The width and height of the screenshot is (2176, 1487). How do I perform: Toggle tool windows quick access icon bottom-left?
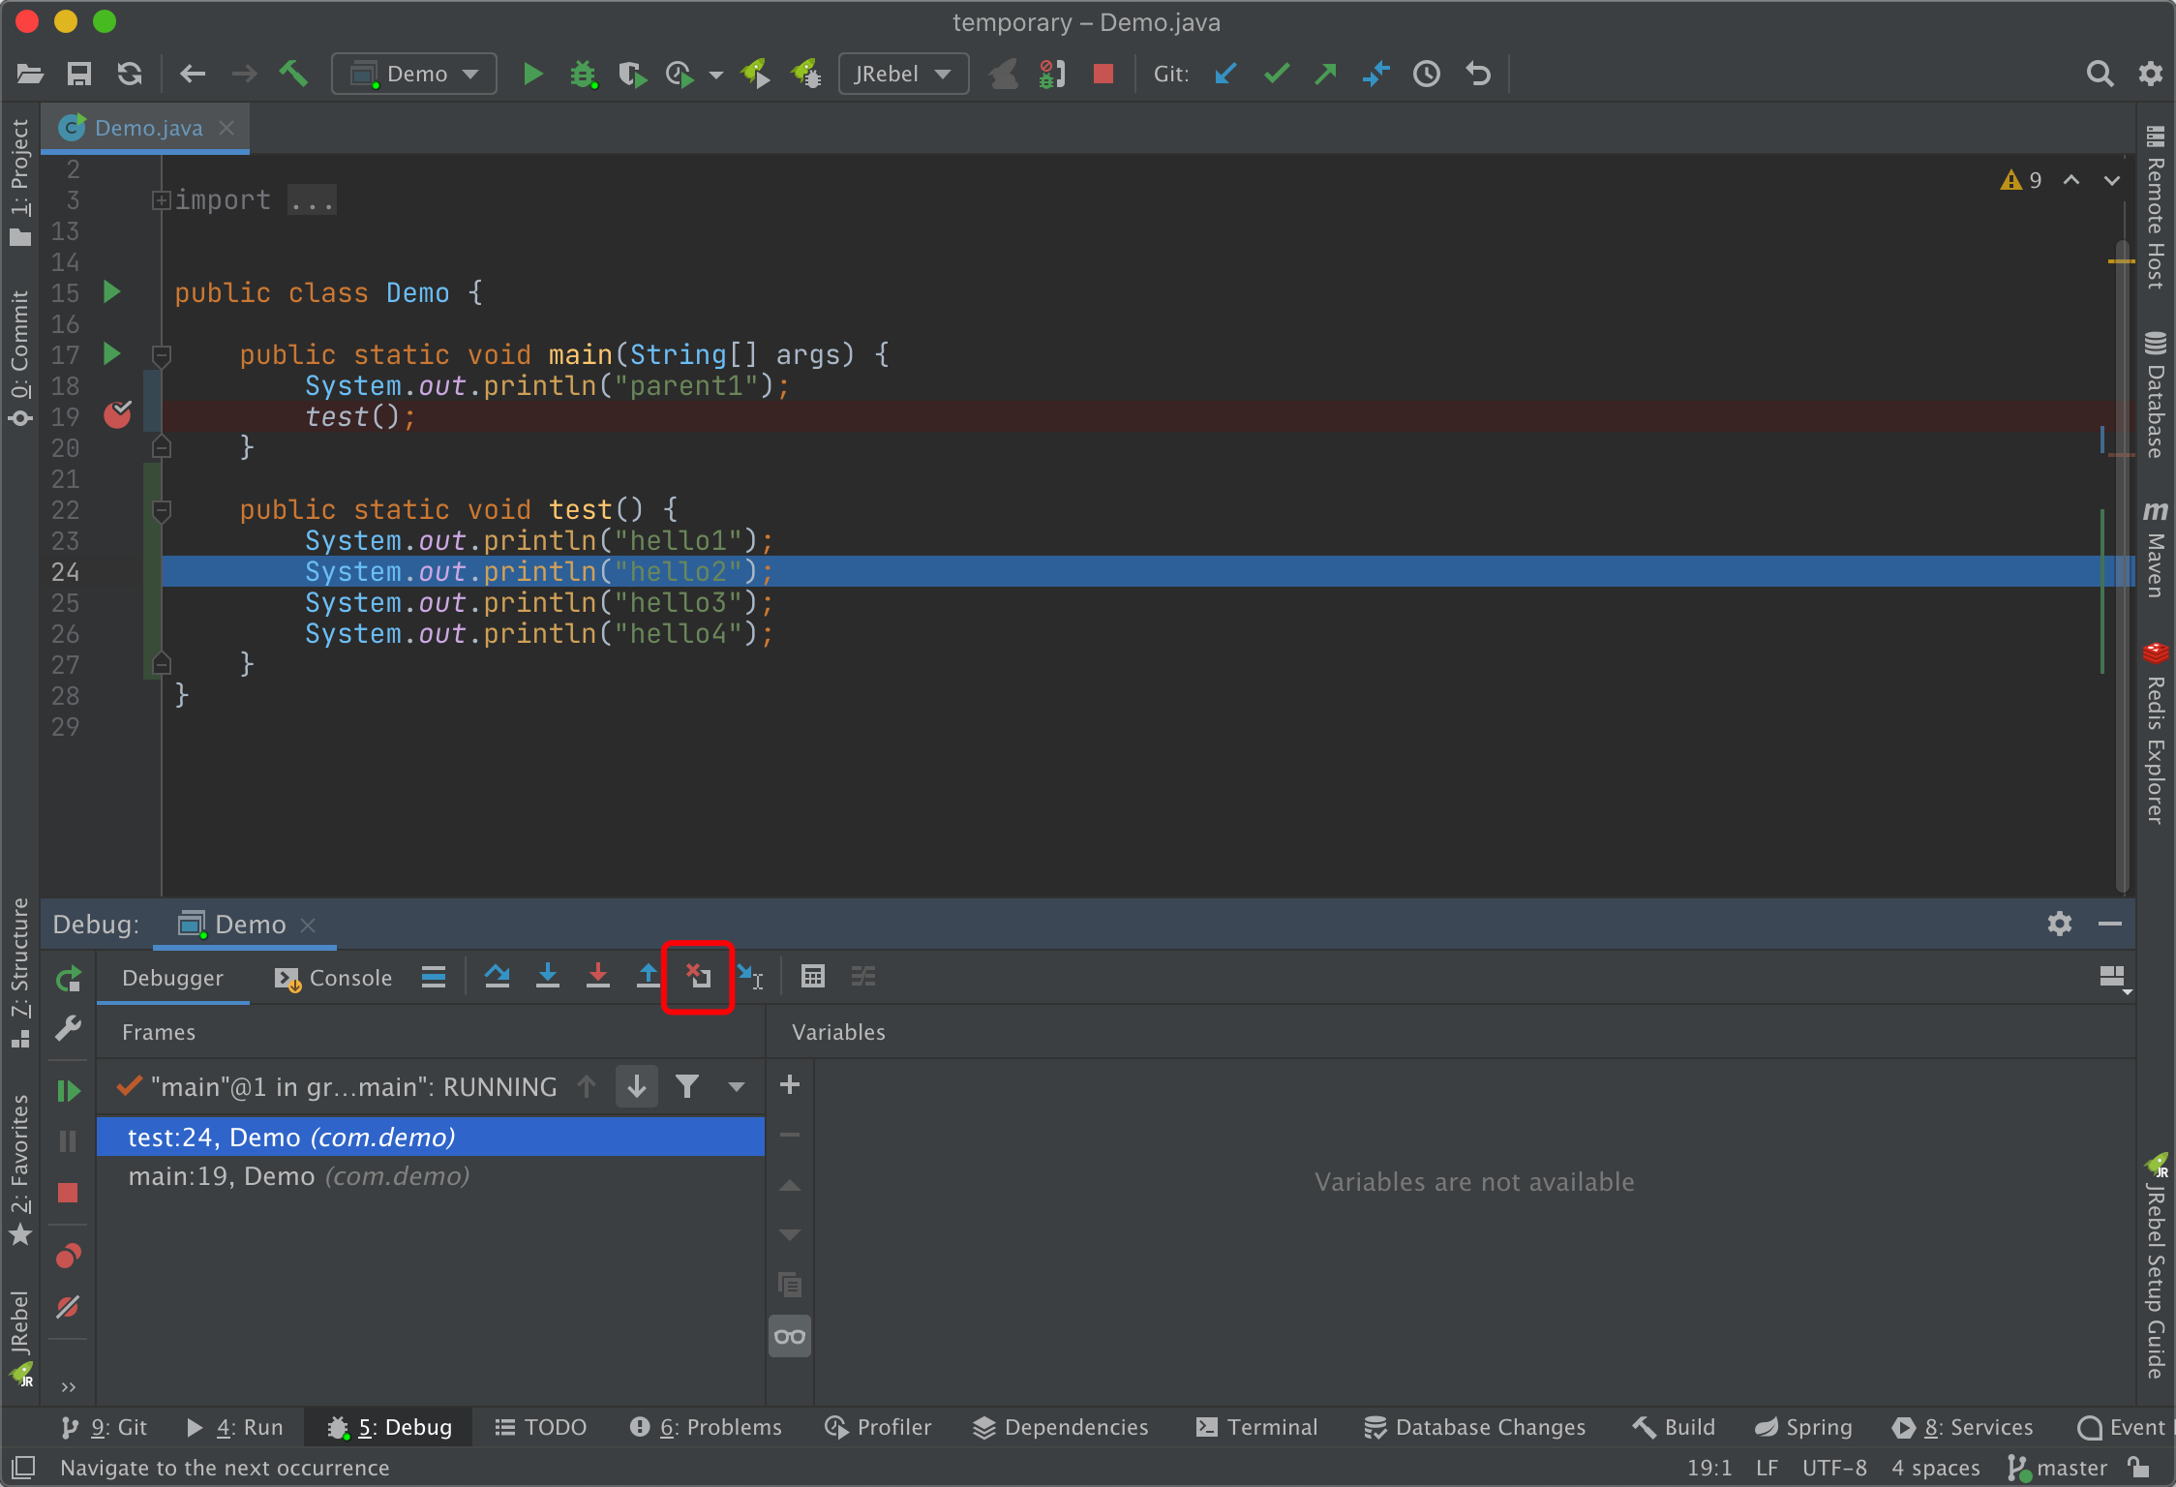[23, 1467]
